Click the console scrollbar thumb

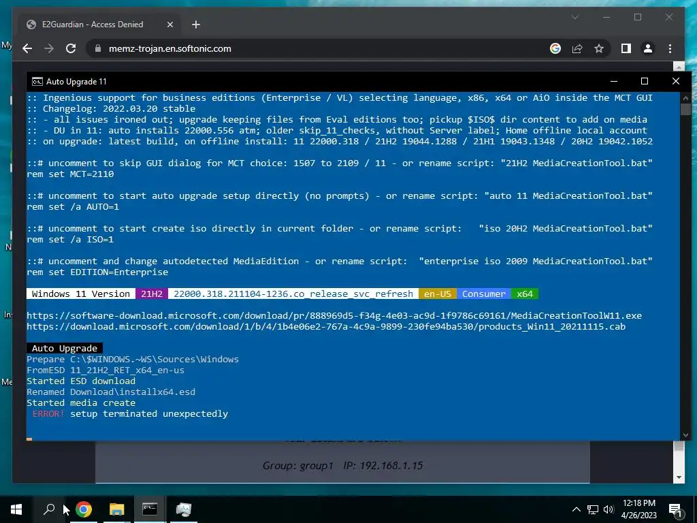(685, 110)
